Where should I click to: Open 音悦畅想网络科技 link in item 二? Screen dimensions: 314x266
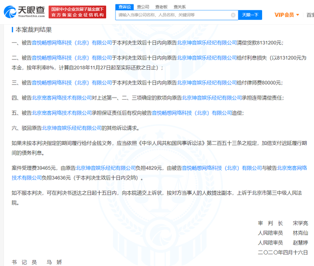(x=72, y=58)
